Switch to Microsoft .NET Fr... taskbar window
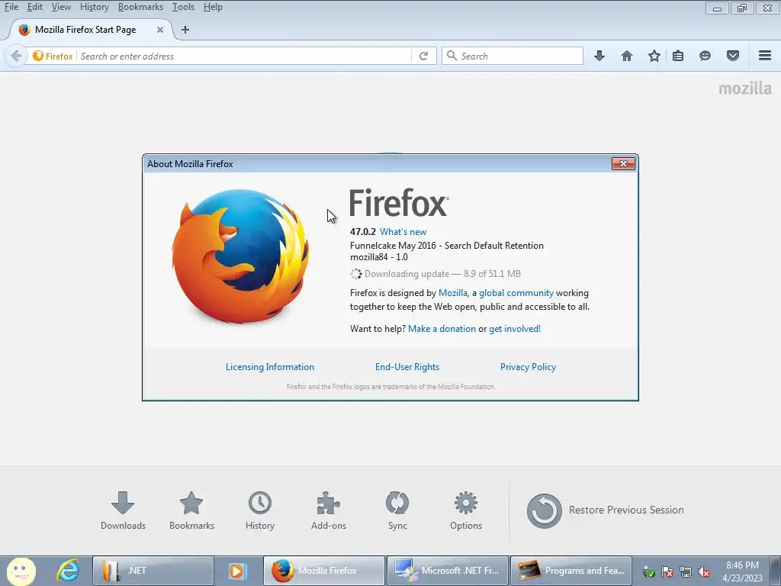The width and height of the screenshot is (781, 586). [x=447, y=571]
